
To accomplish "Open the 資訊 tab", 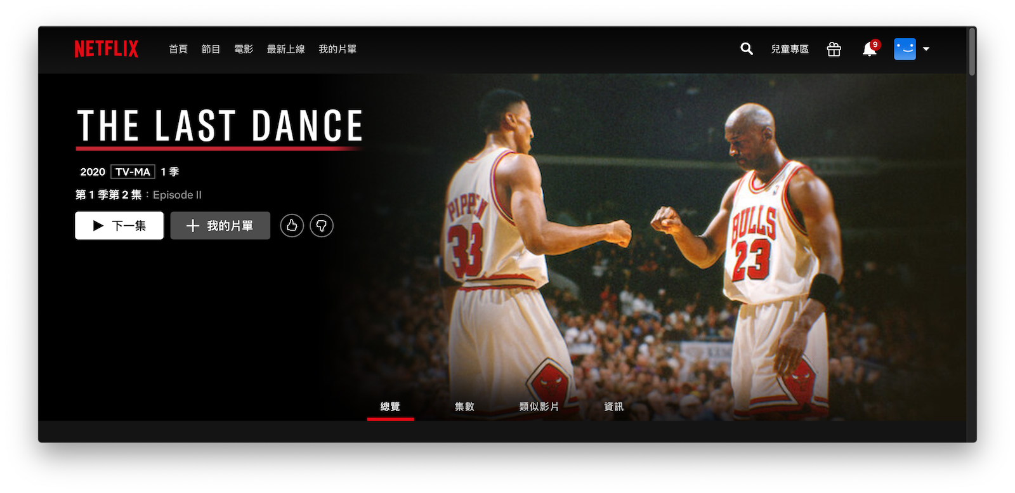I will pyautogui.click(x=613, y=407).
